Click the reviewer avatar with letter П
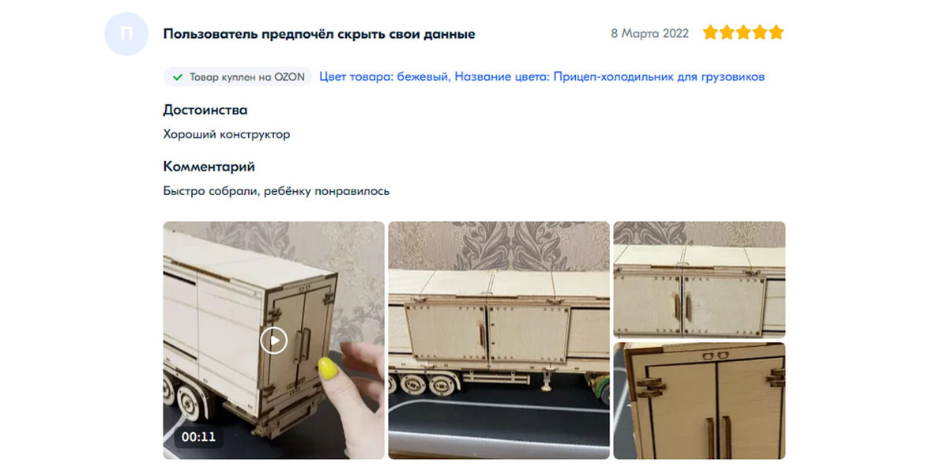The image size is (948, 474). 126,34
